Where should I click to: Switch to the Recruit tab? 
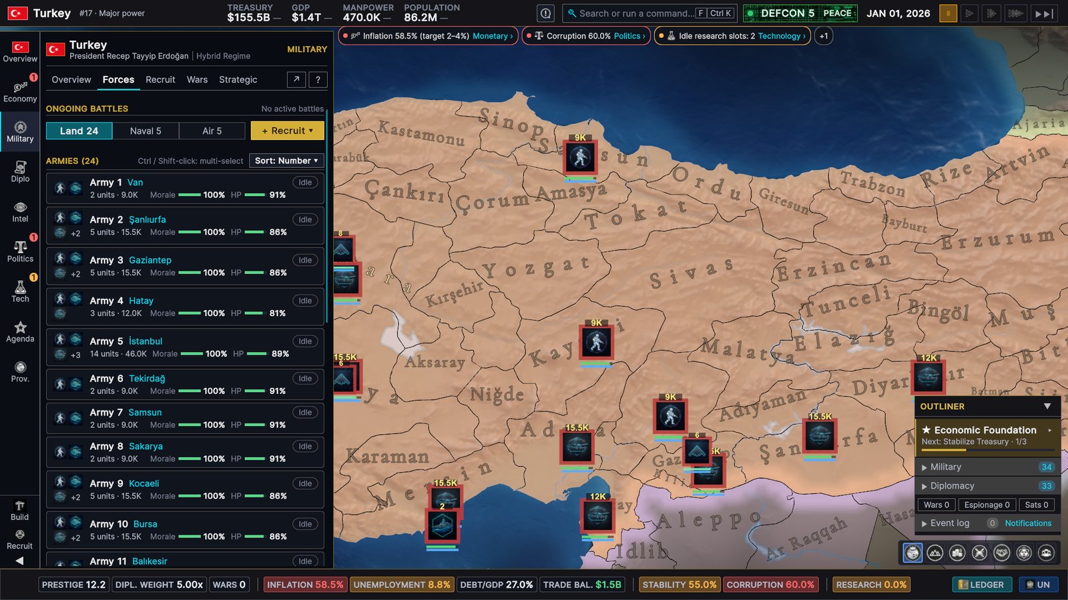[x=160, y=79]
